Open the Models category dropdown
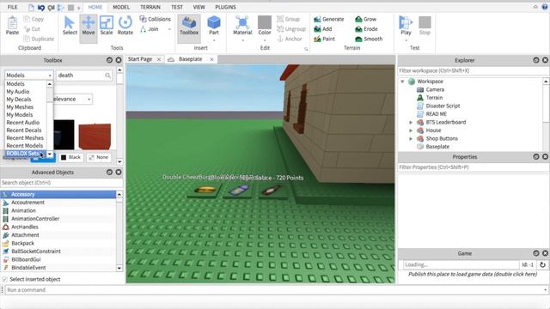The image size is (550, 309). click(x=28, y=75)
